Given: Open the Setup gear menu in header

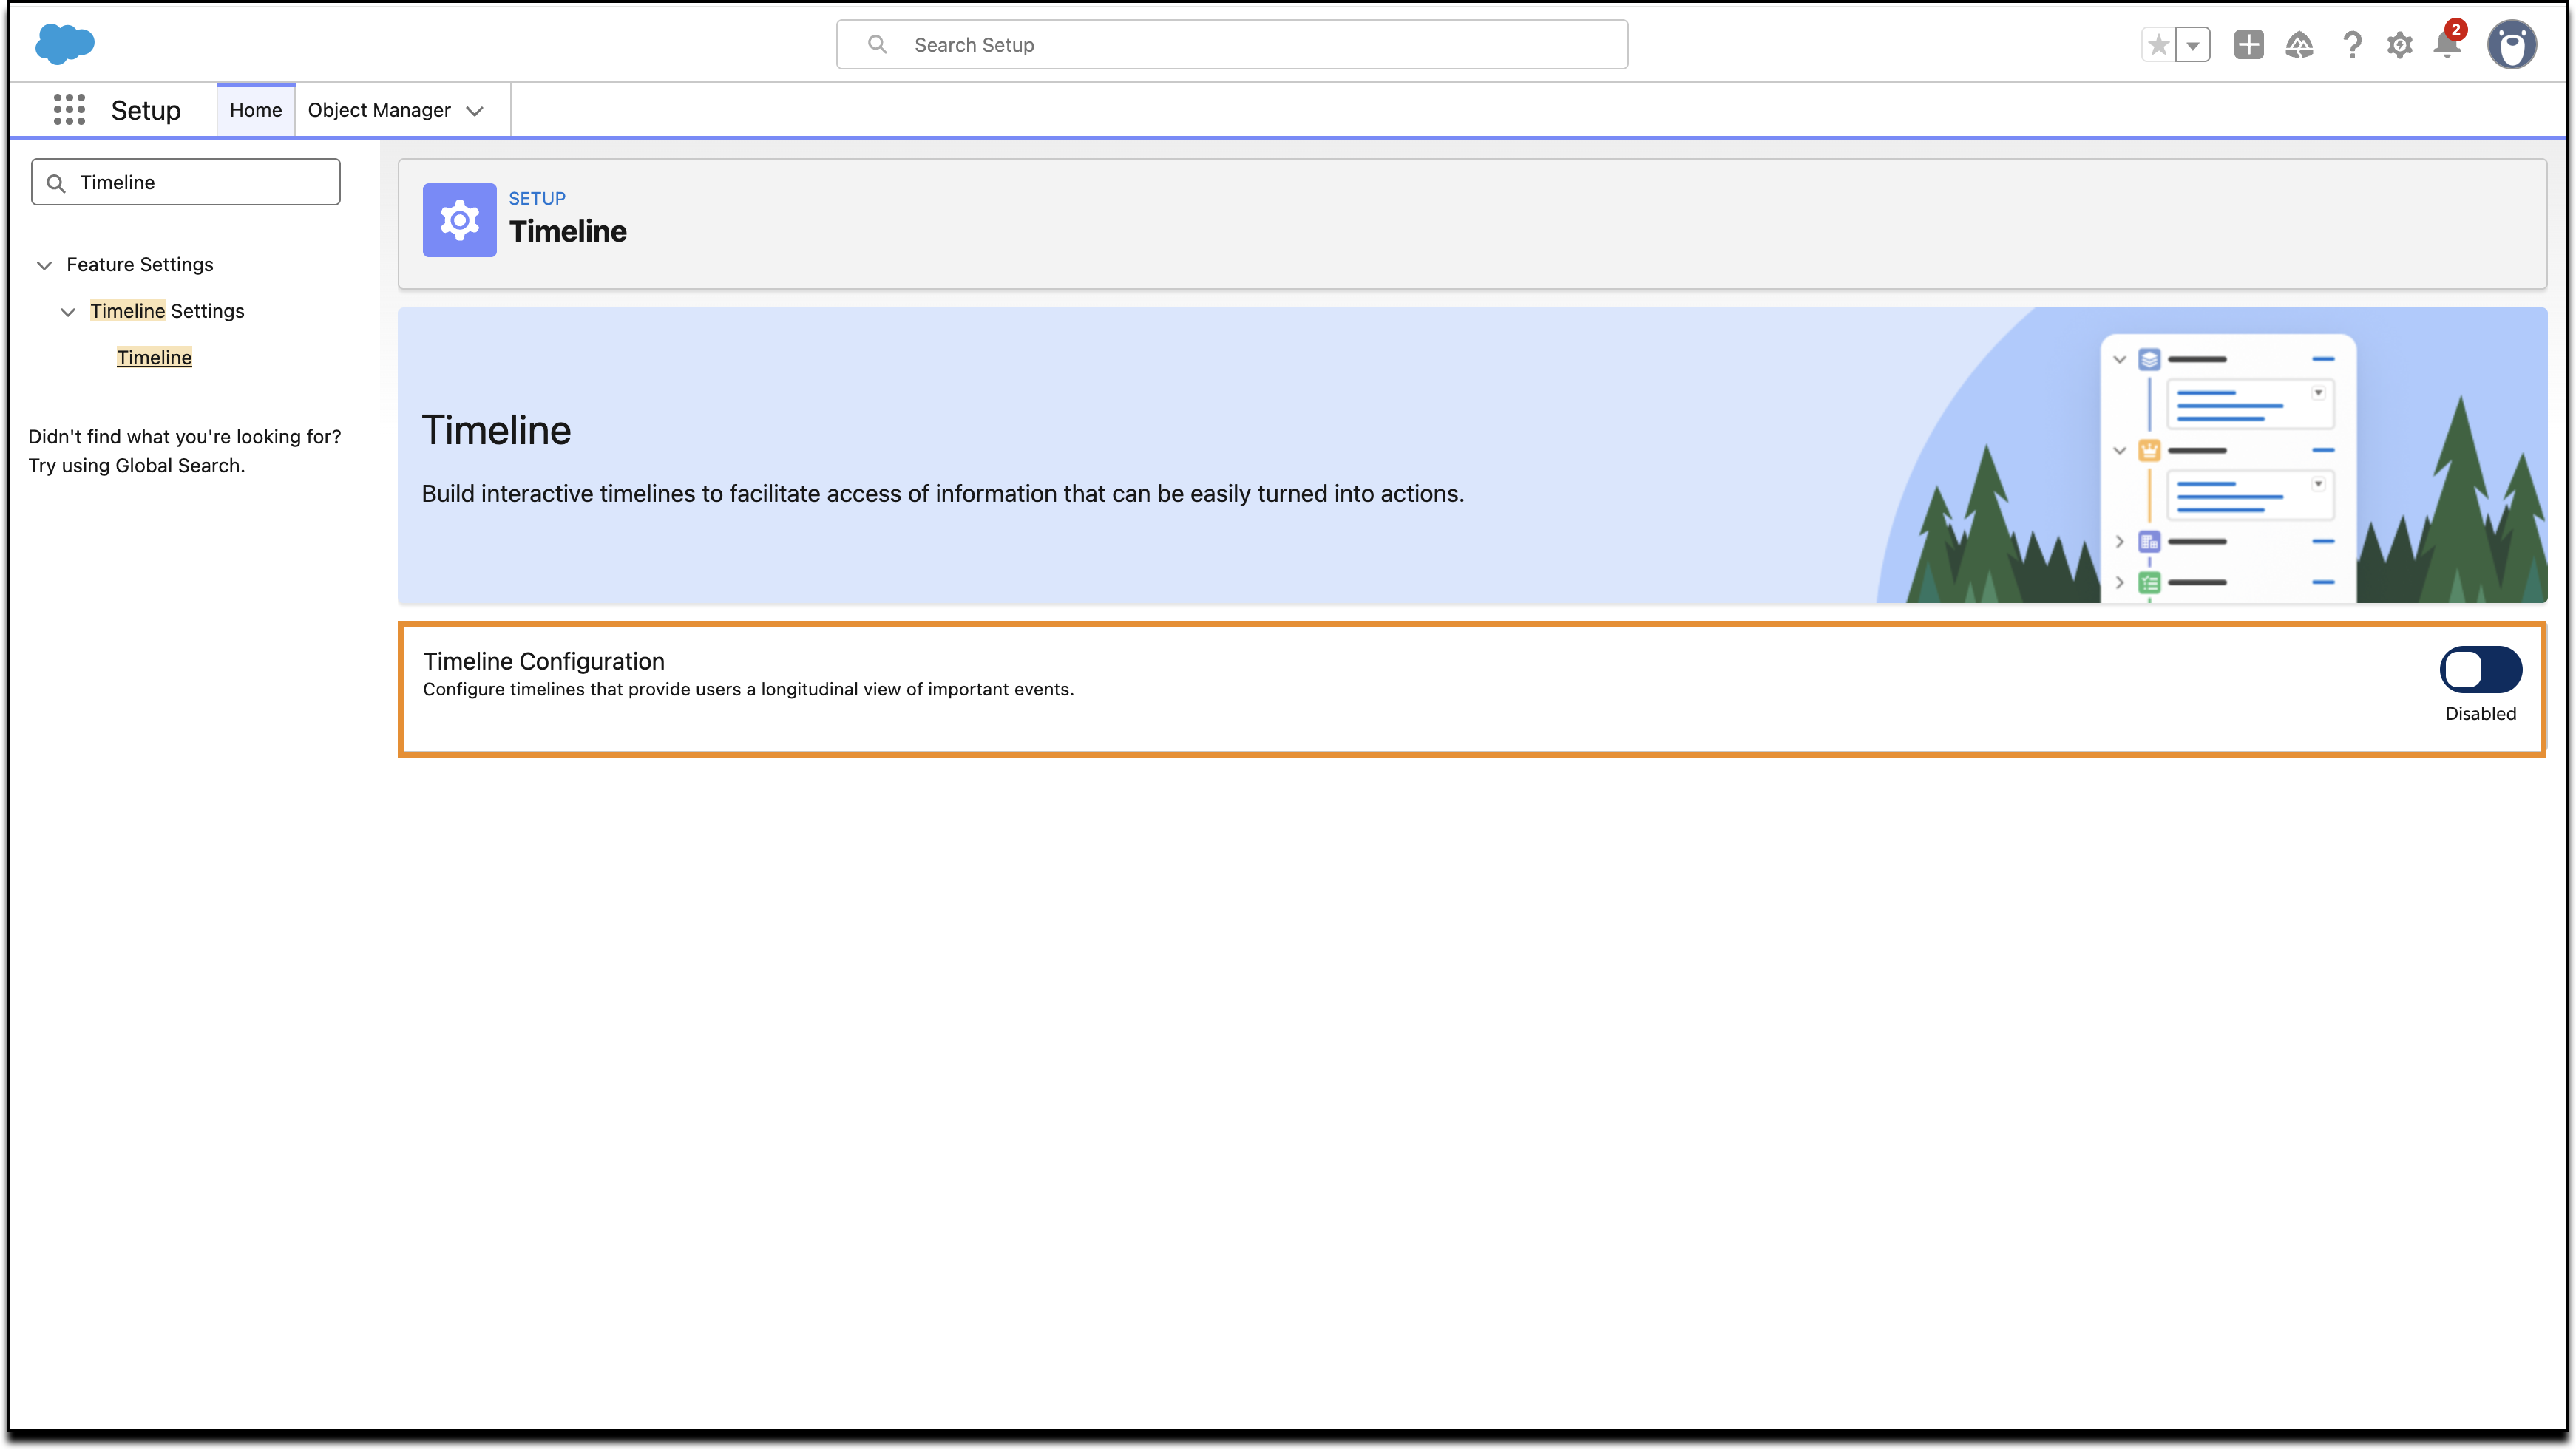Looking at the screenshot, I should pos(2400,45).
